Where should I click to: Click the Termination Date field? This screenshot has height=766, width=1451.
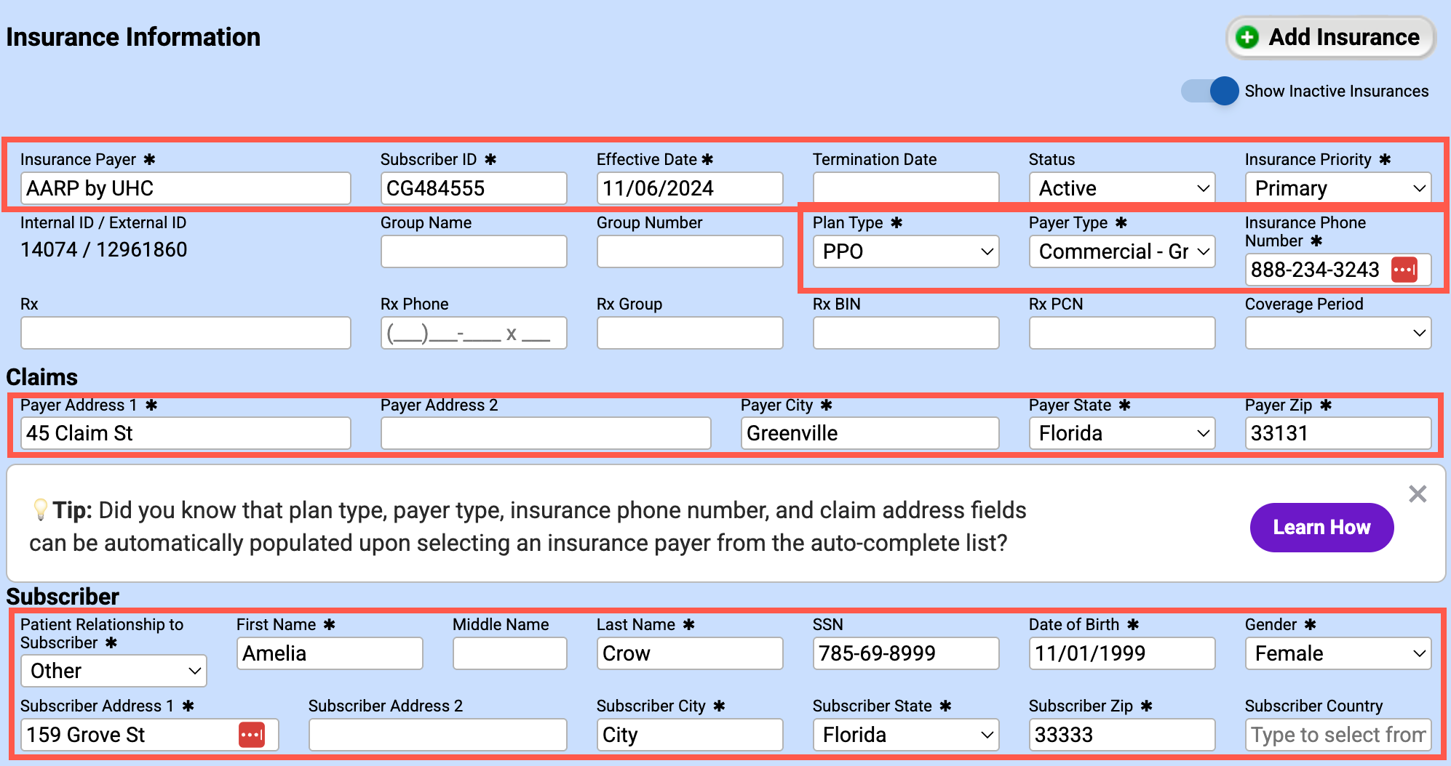pos(905,188)
